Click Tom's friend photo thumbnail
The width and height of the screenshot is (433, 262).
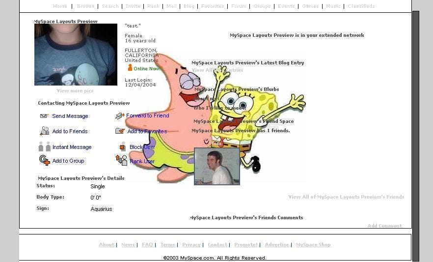[217, 166]
